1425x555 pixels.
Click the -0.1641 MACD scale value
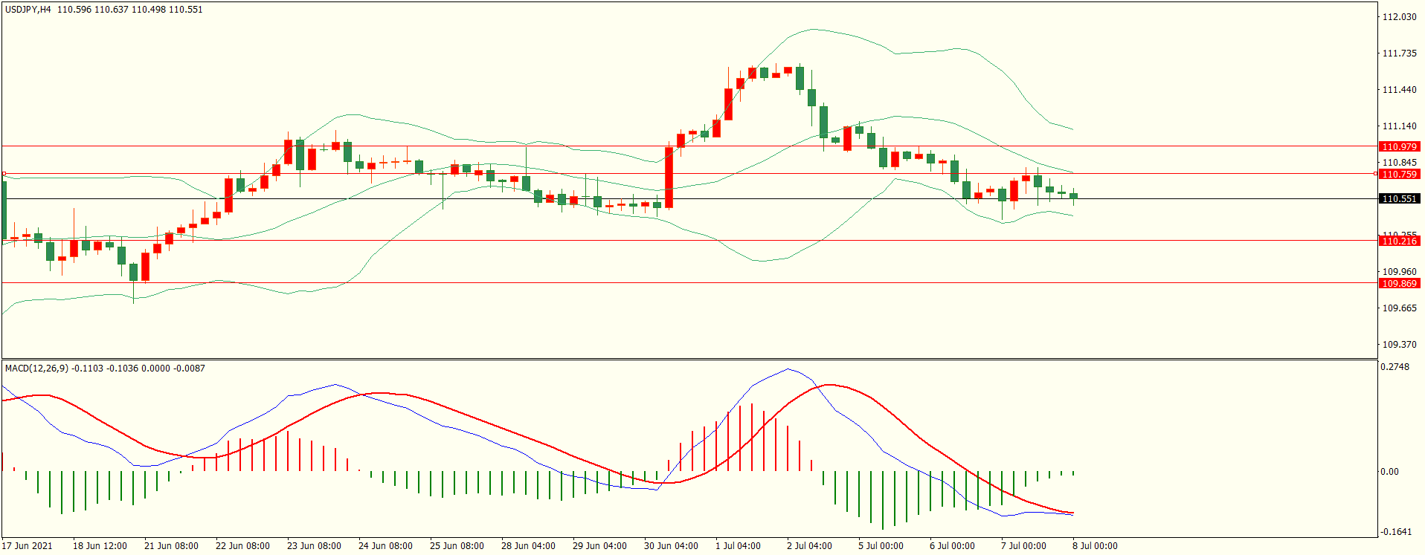coord(1395,532)
